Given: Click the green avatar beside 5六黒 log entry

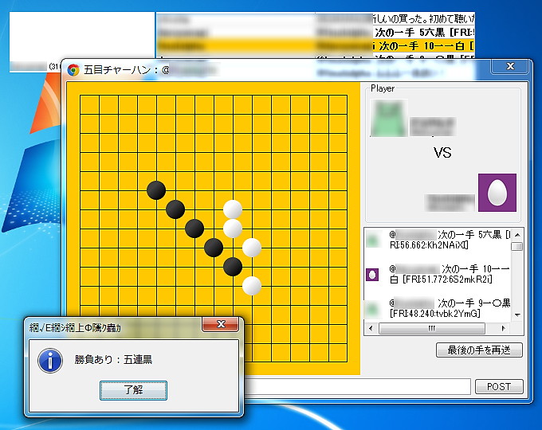Looking at the screenshot, I should click(x=372, y=240).
